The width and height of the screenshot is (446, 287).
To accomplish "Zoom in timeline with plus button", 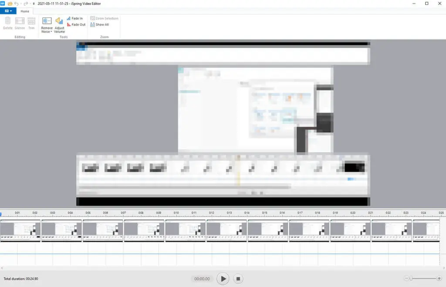I will pyautogui.click(x=439, y=278).
